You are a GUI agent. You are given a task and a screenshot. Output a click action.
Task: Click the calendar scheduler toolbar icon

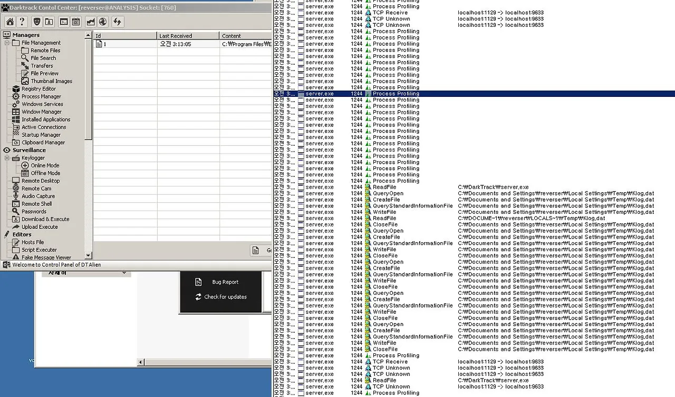coord(75,22)
